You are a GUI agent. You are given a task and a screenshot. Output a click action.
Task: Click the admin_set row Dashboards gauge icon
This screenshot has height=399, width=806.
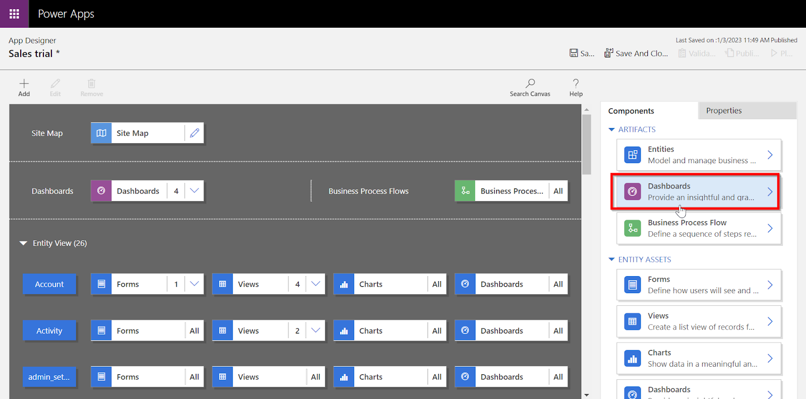coord(465,377)
